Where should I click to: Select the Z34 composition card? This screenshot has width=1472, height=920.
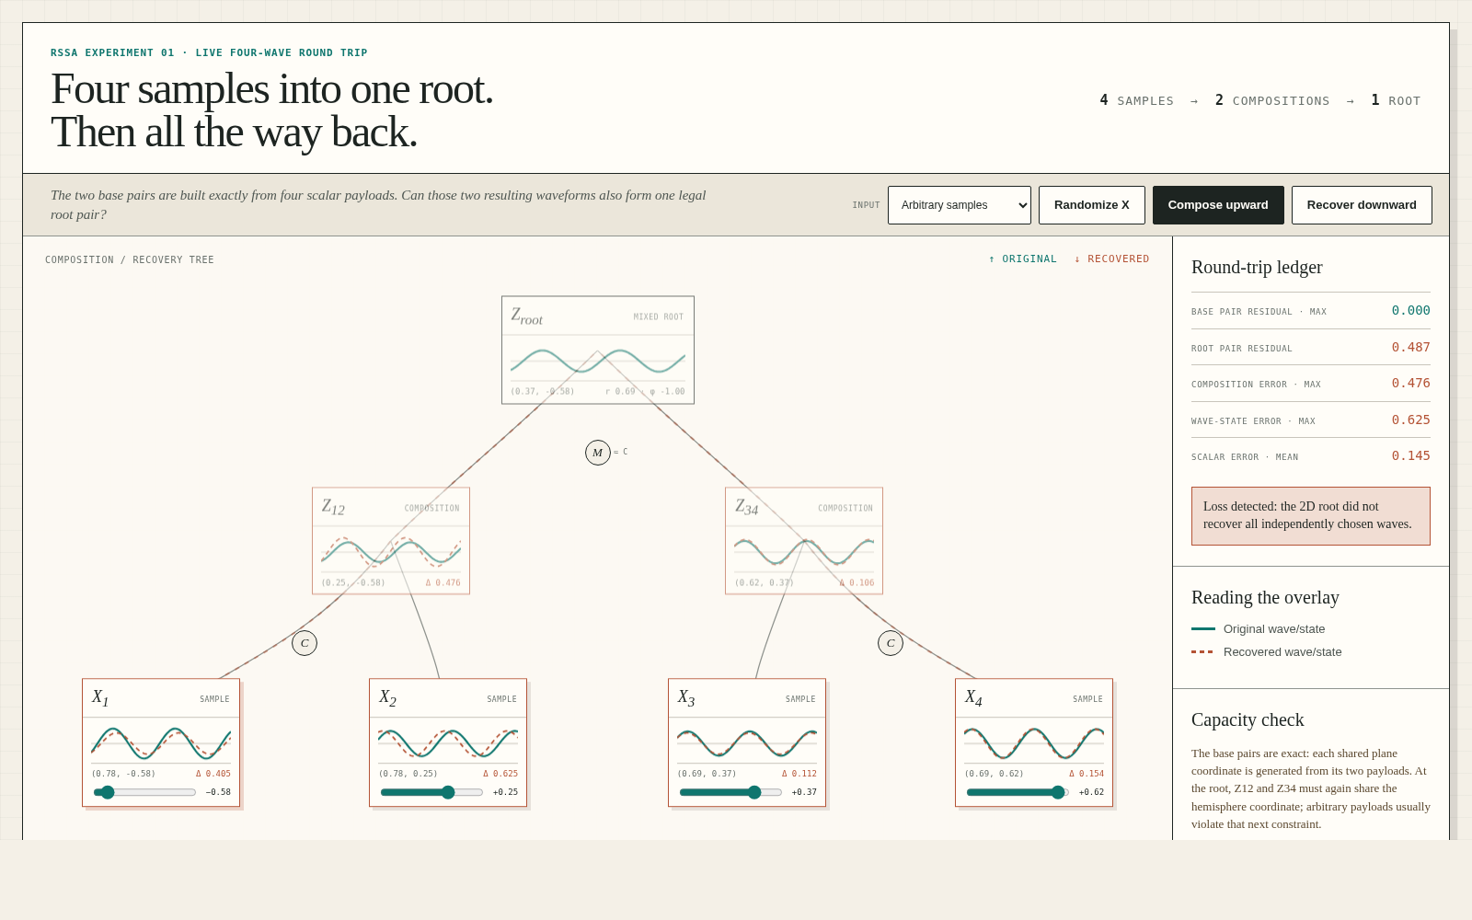click(x=804, y=541)
